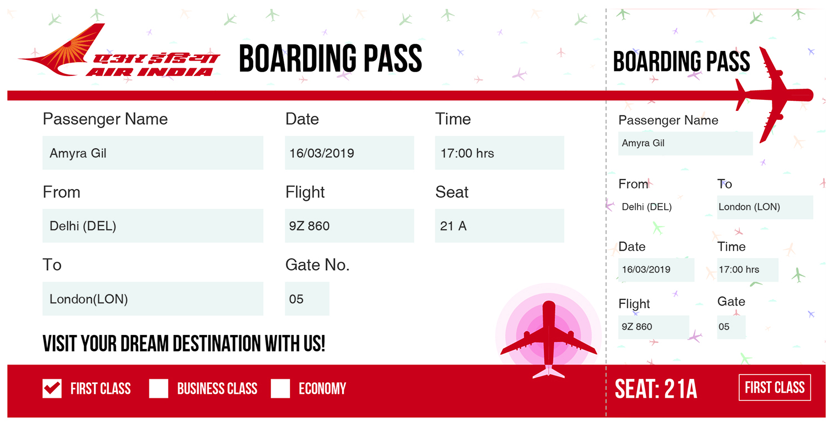Click the Flight field 9Z 860

pyautogui.click(x=349, y=226)
